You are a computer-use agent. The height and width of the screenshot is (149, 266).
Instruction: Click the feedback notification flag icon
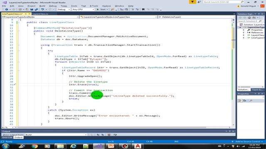point(192,2)
